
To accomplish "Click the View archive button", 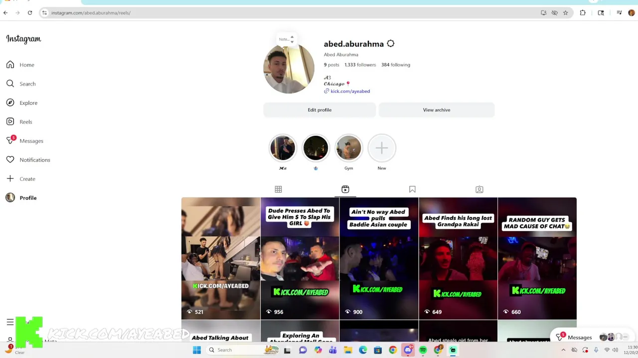I will click(437, 110).
